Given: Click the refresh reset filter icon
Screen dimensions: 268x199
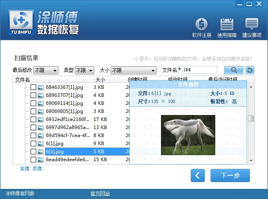Looking at the screenshot, I should [250, 70].
